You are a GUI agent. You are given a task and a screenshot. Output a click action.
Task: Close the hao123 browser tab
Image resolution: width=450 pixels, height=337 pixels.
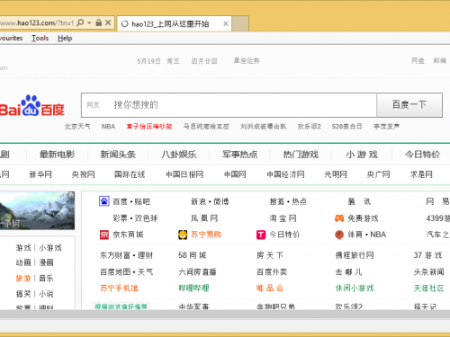point(226,23)
